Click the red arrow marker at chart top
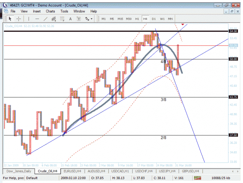Screen dimensions: 243x183 [x=183, y=24]
